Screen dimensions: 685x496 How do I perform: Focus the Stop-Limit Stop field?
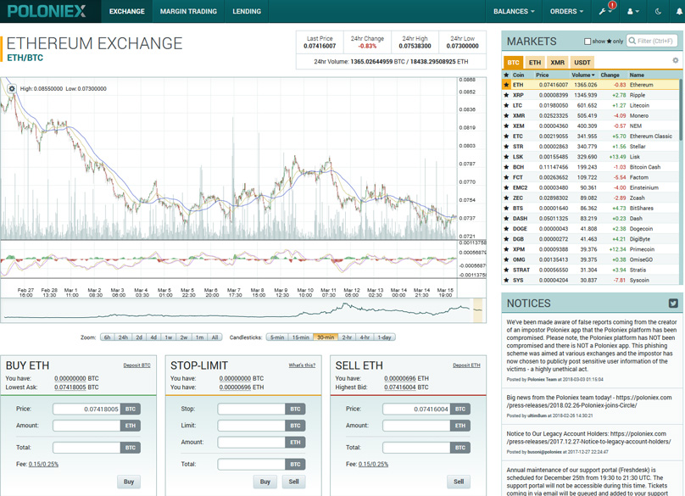252,409
